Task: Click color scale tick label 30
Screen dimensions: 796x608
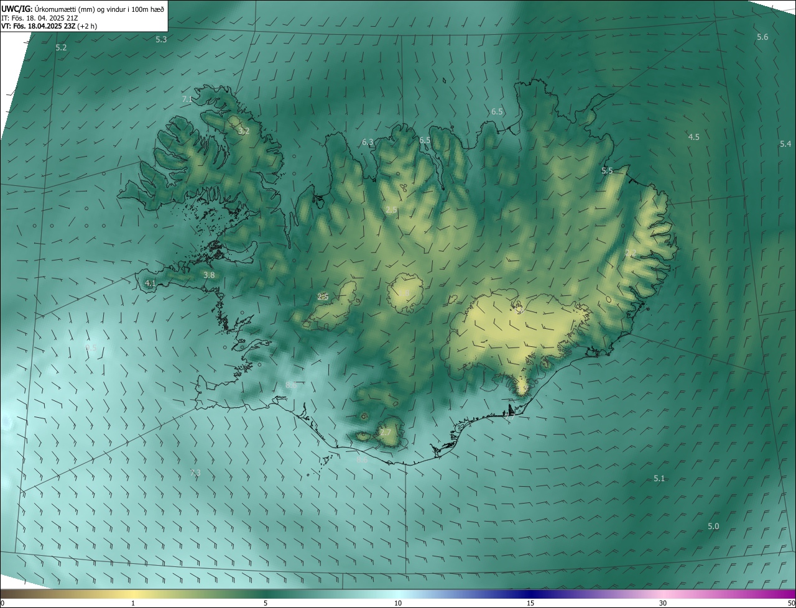Action: click(x=663, y=603)
